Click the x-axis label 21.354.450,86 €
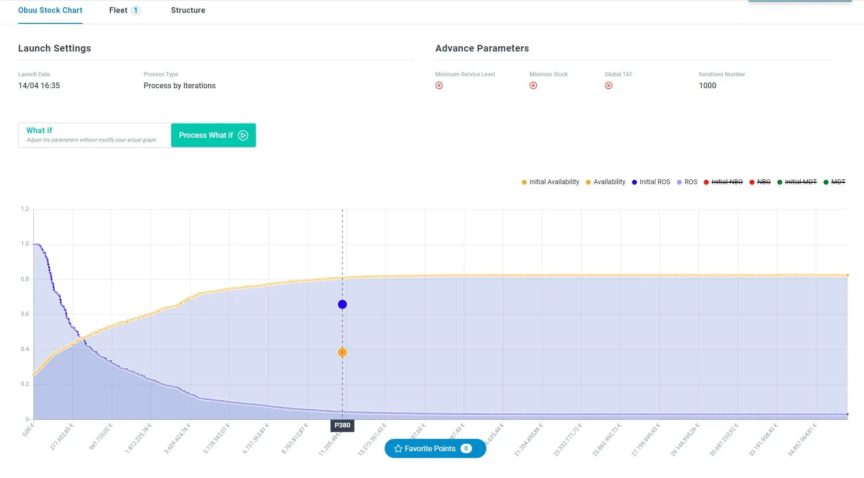 coord(529,439)
